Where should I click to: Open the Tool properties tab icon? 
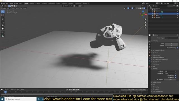tap(149, 38)
